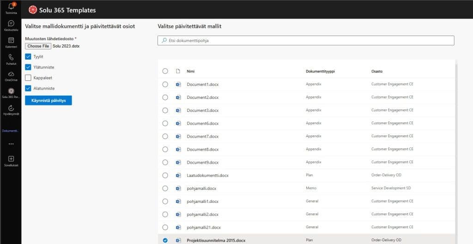
Task: Deselect the Projektisuunnitelma 2015.docx row circle
Action: click(165, 240)
